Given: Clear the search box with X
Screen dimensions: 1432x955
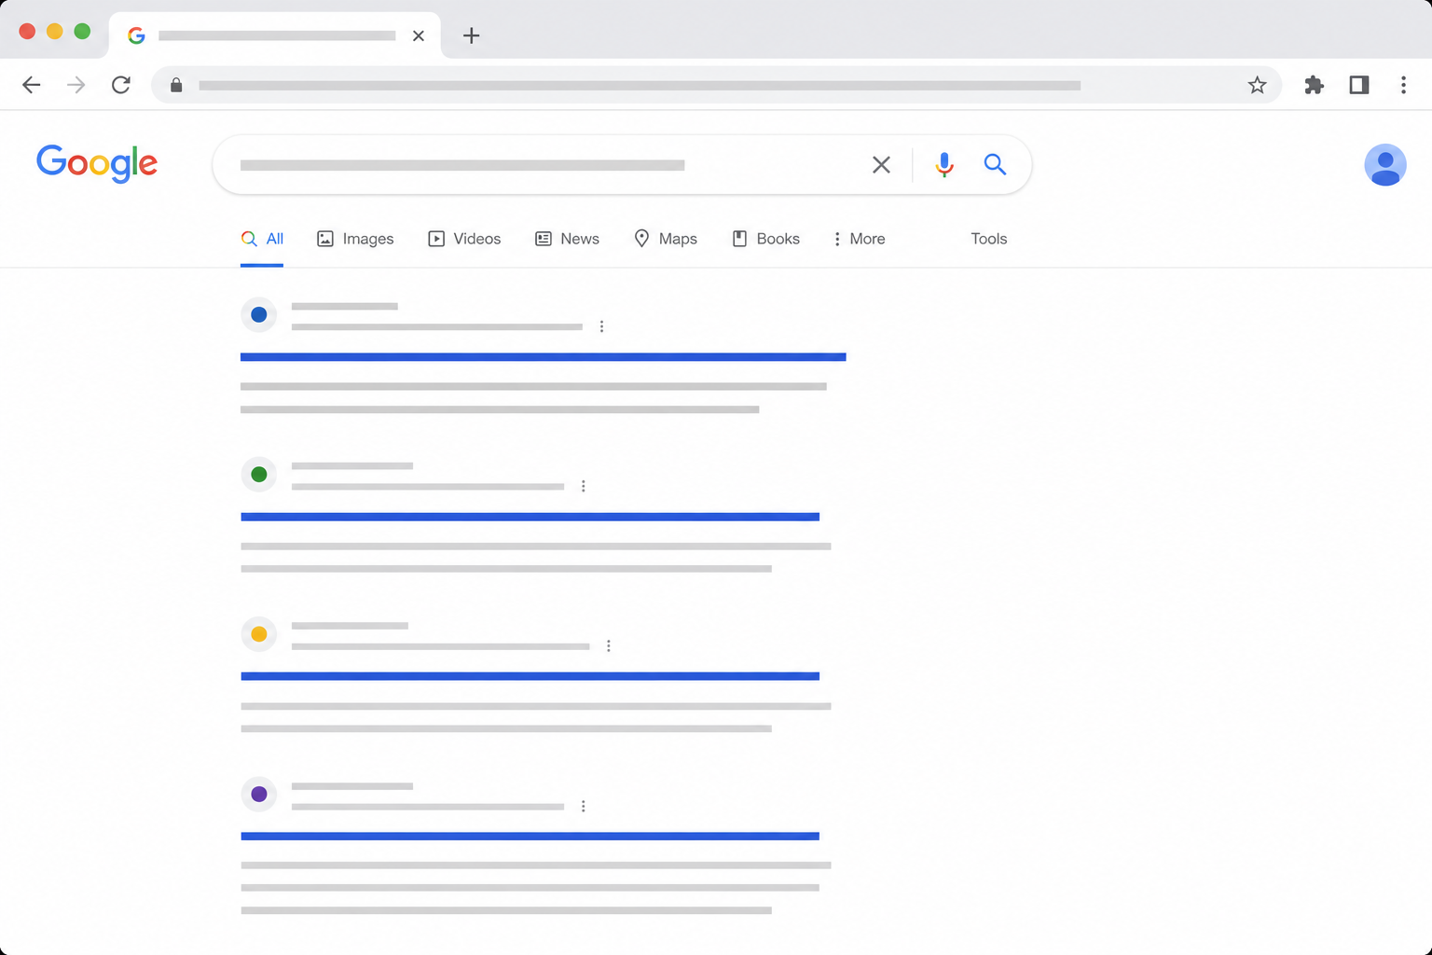Looking at the screenshot, I should [881, 165].
